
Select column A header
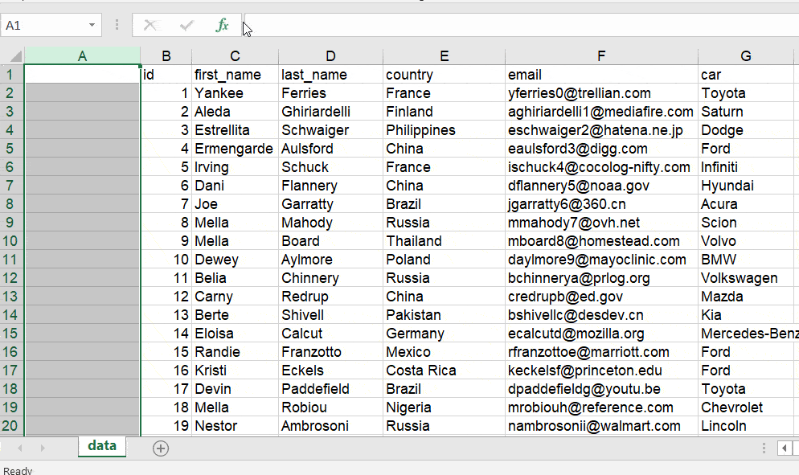pyautogui.click(x=83, y=55)
